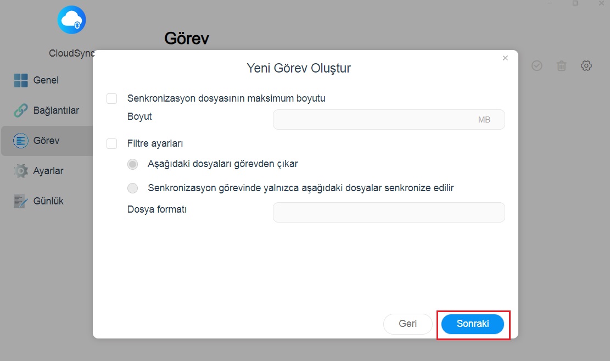The height and width of the screenshot is (361, 610).
Task: Go to Bağlantılar in the sidebar
Action: (56, 110)
